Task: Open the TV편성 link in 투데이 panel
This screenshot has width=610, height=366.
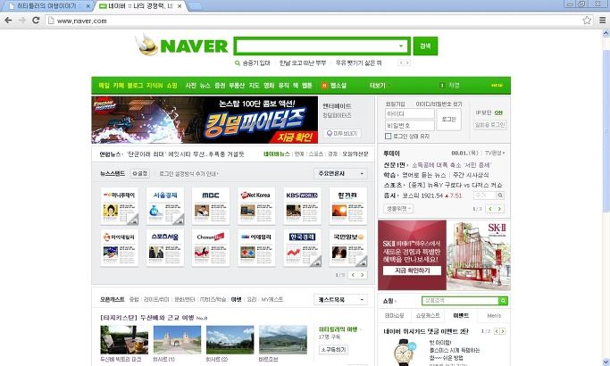Action: point(495,153)
